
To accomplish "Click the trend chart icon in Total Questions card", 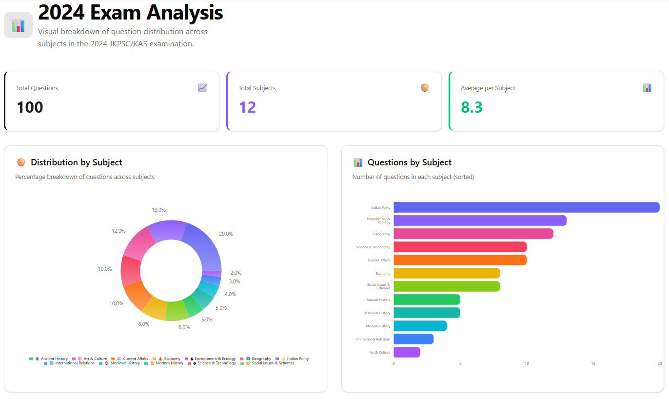I will [202, 88].
